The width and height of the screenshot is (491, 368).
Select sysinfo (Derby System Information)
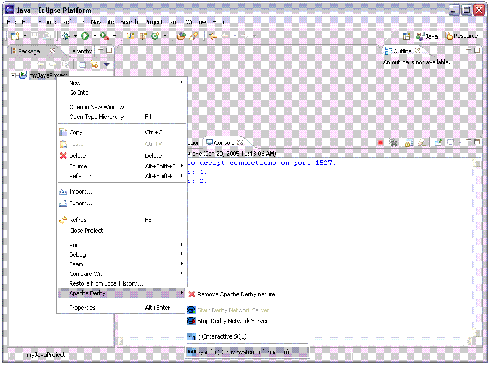[243, 352]
